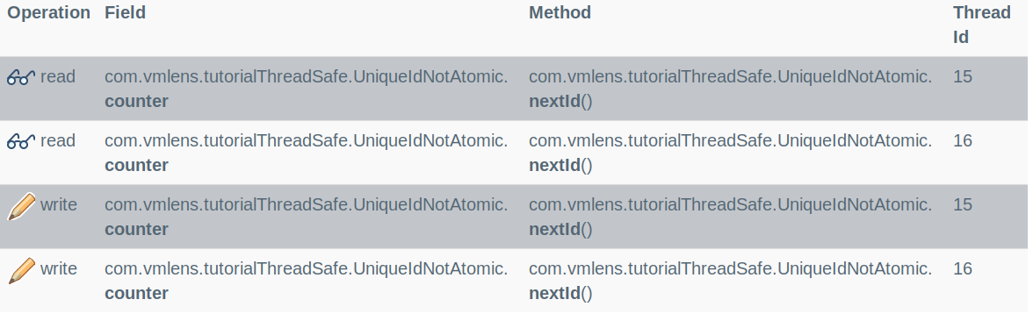Click the glasses read icon for thread 16

[21, 141]
